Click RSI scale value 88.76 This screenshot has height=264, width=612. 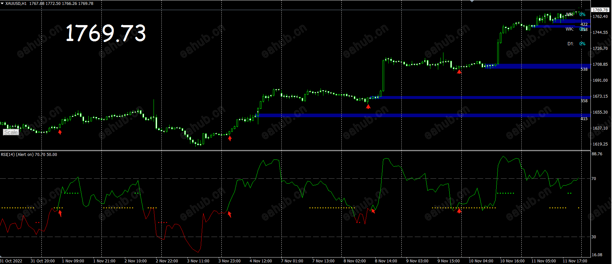coord(597,154)
